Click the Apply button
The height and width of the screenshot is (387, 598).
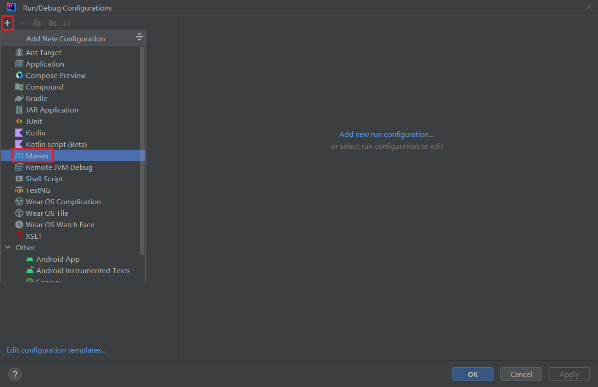coord(569,374)
